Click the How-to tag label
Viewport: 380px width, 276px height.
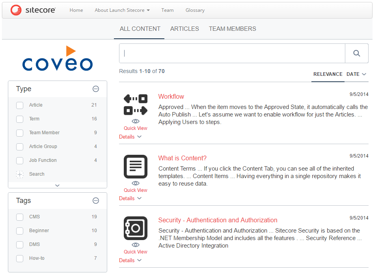[x=37, y=258]
